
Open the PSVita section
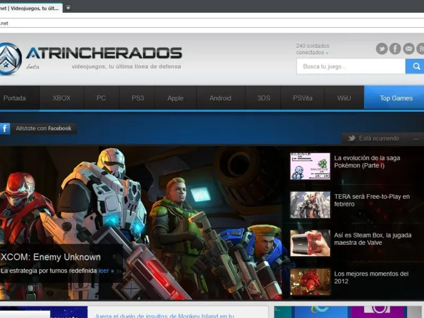pyautogui.click(x=303, y=98)
